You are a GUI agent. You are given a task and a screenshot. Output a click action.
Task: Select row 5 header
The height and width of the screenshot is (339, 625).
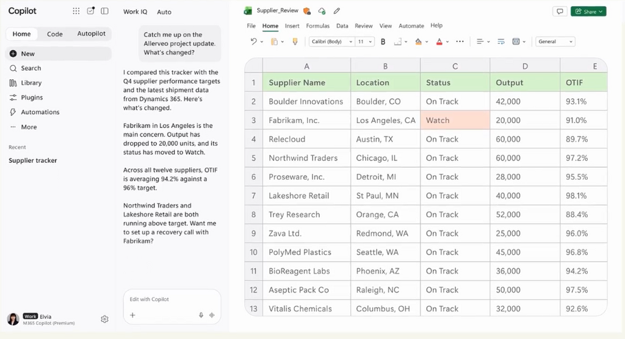[253, 158]
